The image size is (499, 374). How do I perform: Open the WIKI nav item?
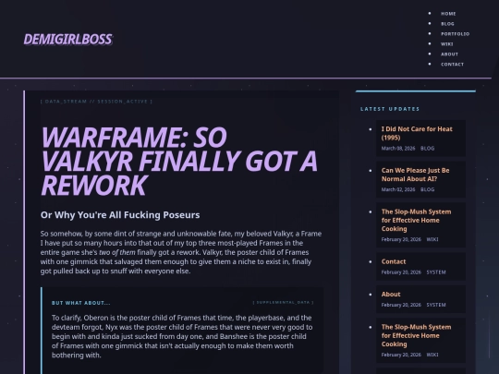(447, 44)
